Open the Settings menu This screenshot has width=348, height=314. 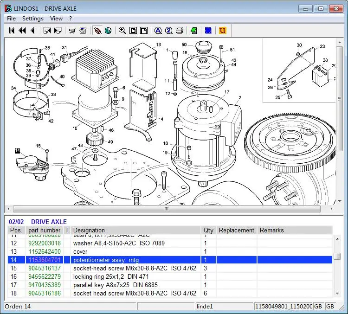[x=32, y=19]
